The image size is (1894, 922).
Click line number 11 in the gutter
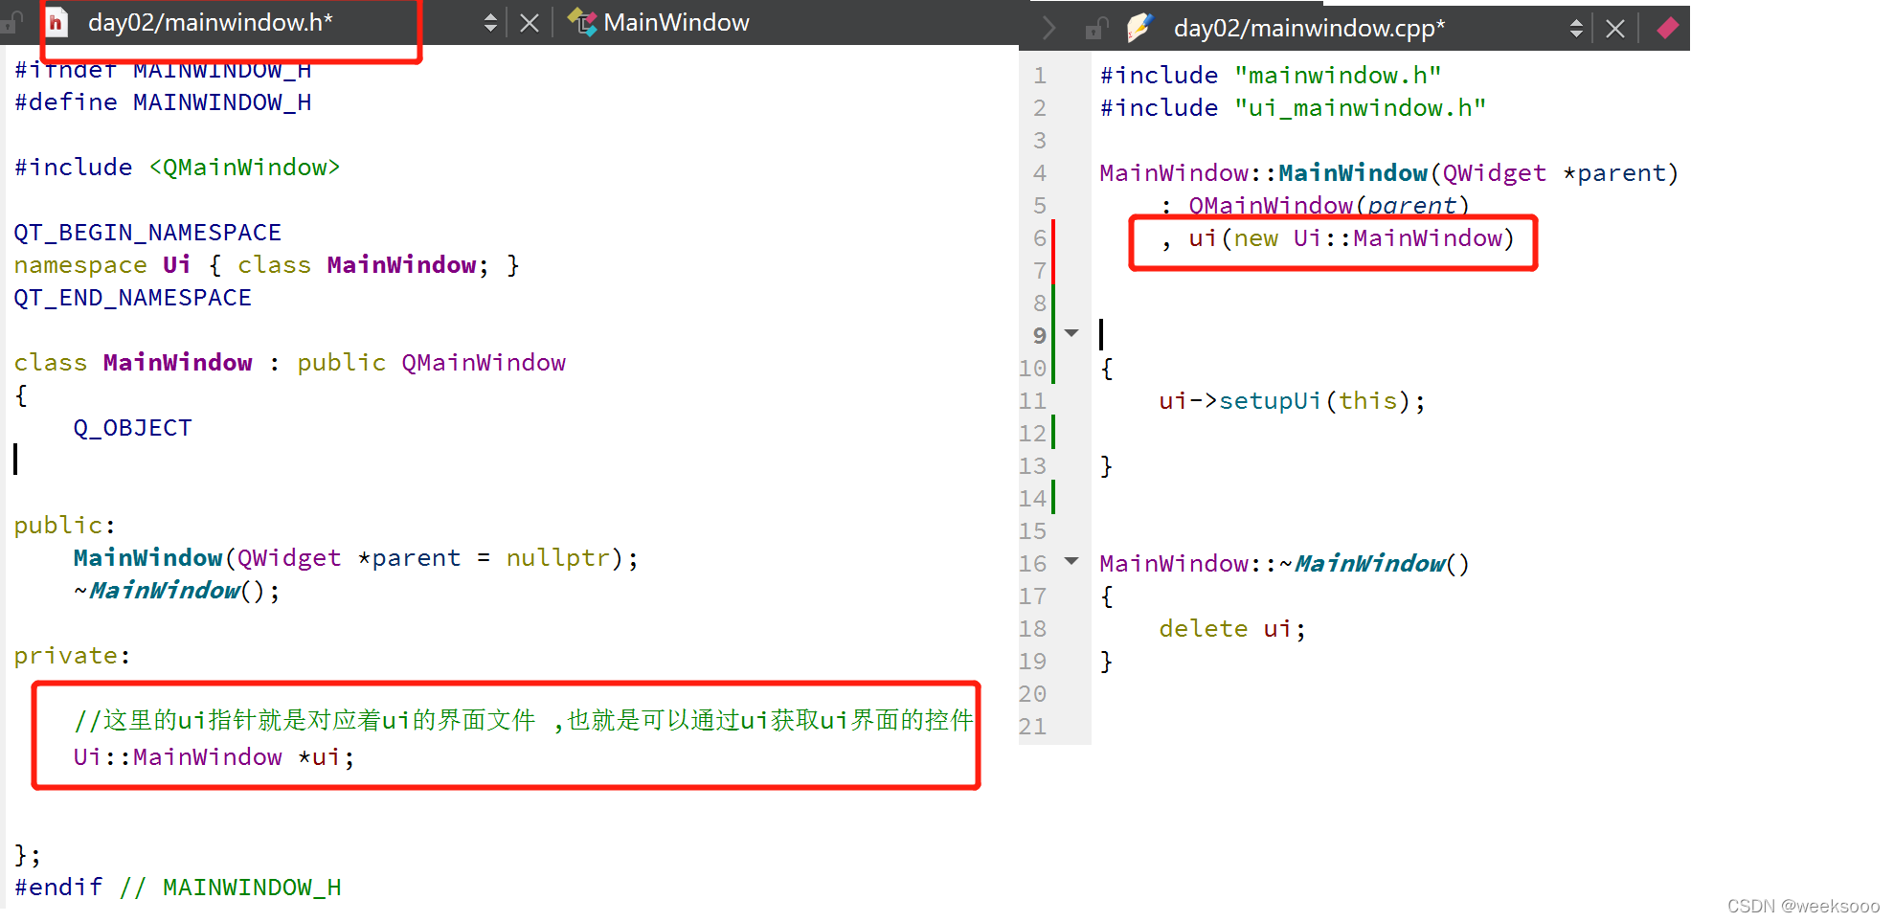(x=1032, y=401)
